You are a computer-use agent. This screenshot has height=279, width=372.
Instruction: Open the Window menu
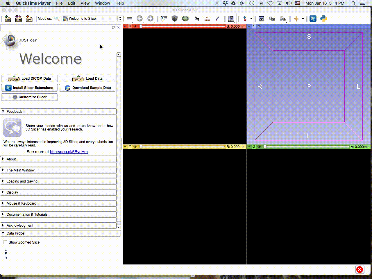(102, 3)
